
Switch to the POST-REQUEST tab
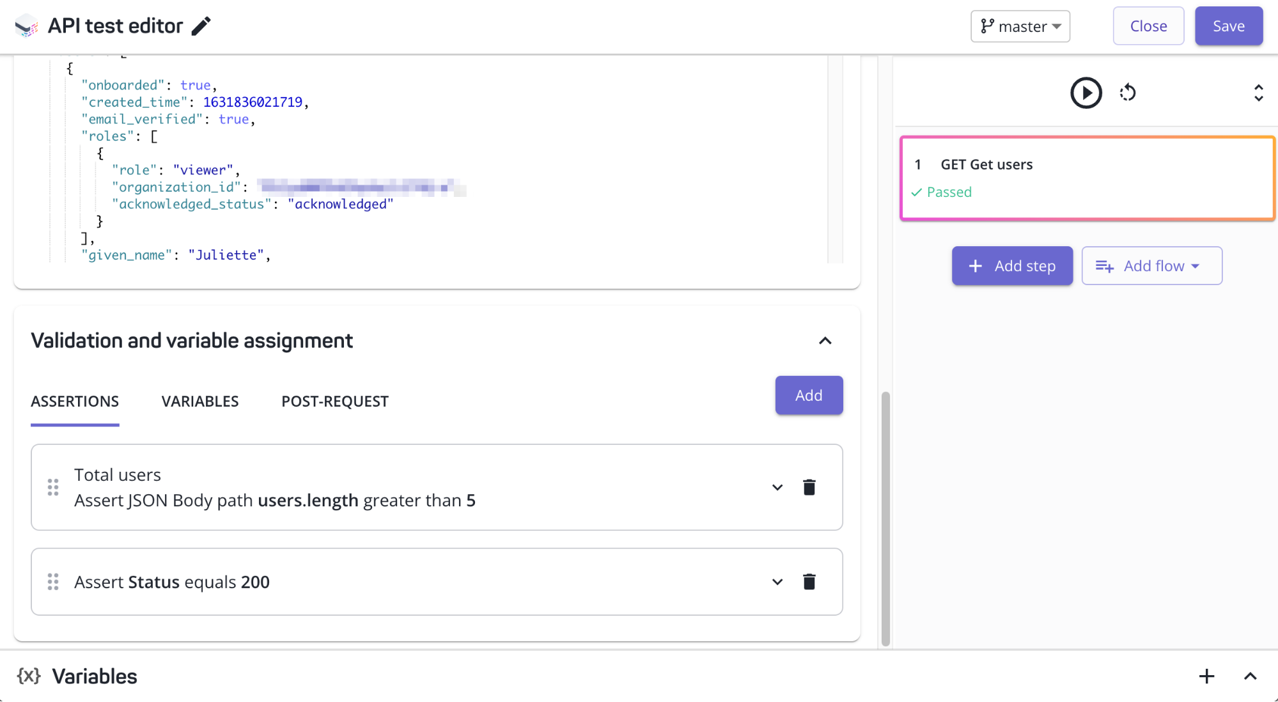[x=335, y=402]
